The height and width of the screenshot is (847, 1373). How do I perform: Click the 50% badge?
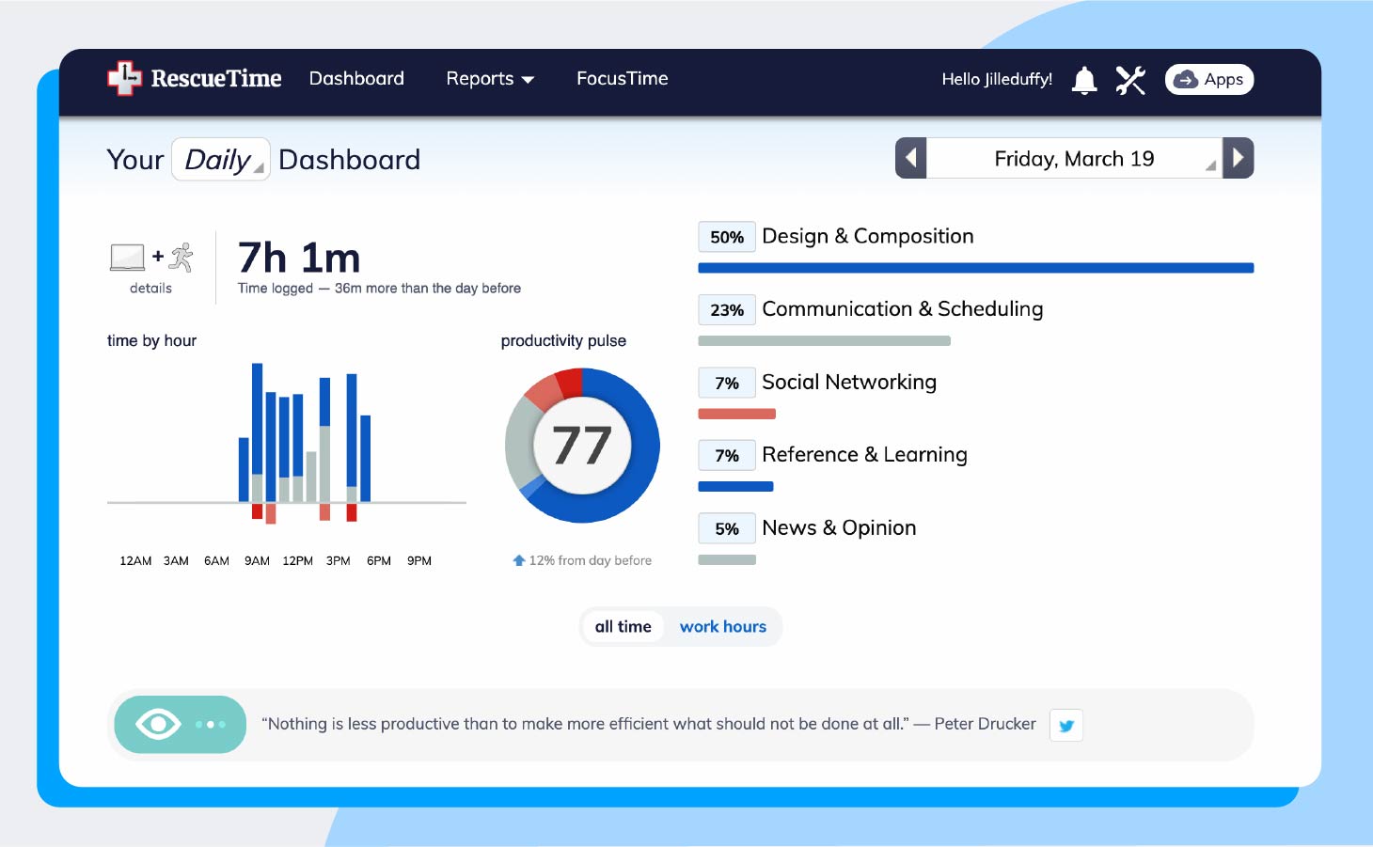coord(727,237)
